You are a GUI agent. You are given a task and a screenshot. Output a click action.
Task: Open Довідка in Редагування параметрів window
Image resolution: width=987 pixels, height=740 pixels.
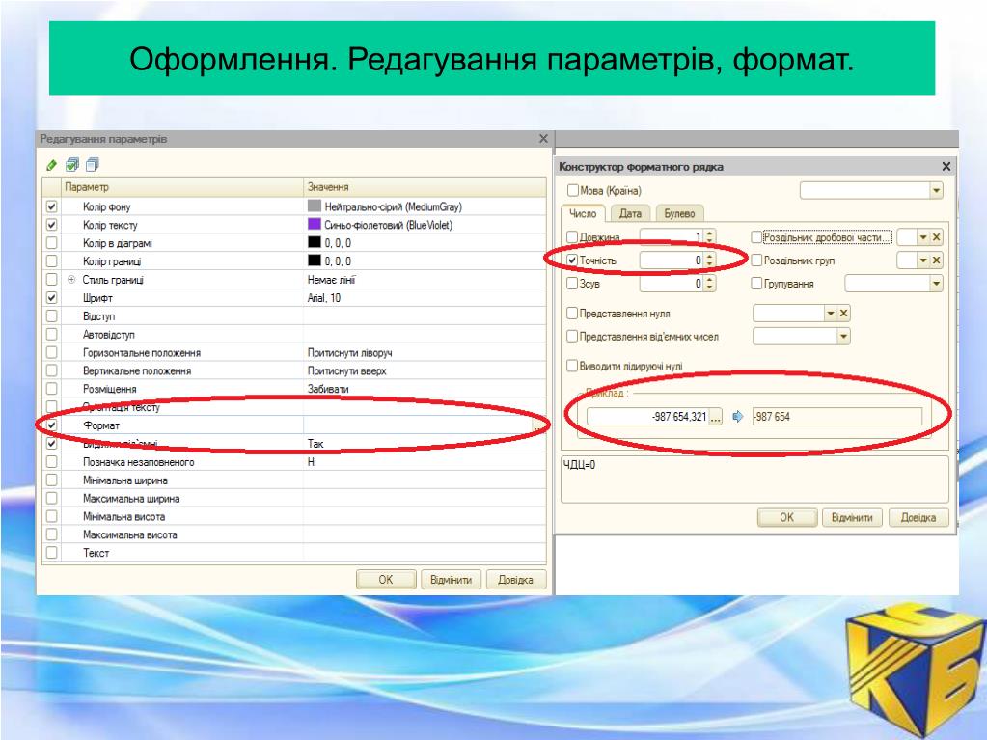pyautogui.click(x=515, y=580)
